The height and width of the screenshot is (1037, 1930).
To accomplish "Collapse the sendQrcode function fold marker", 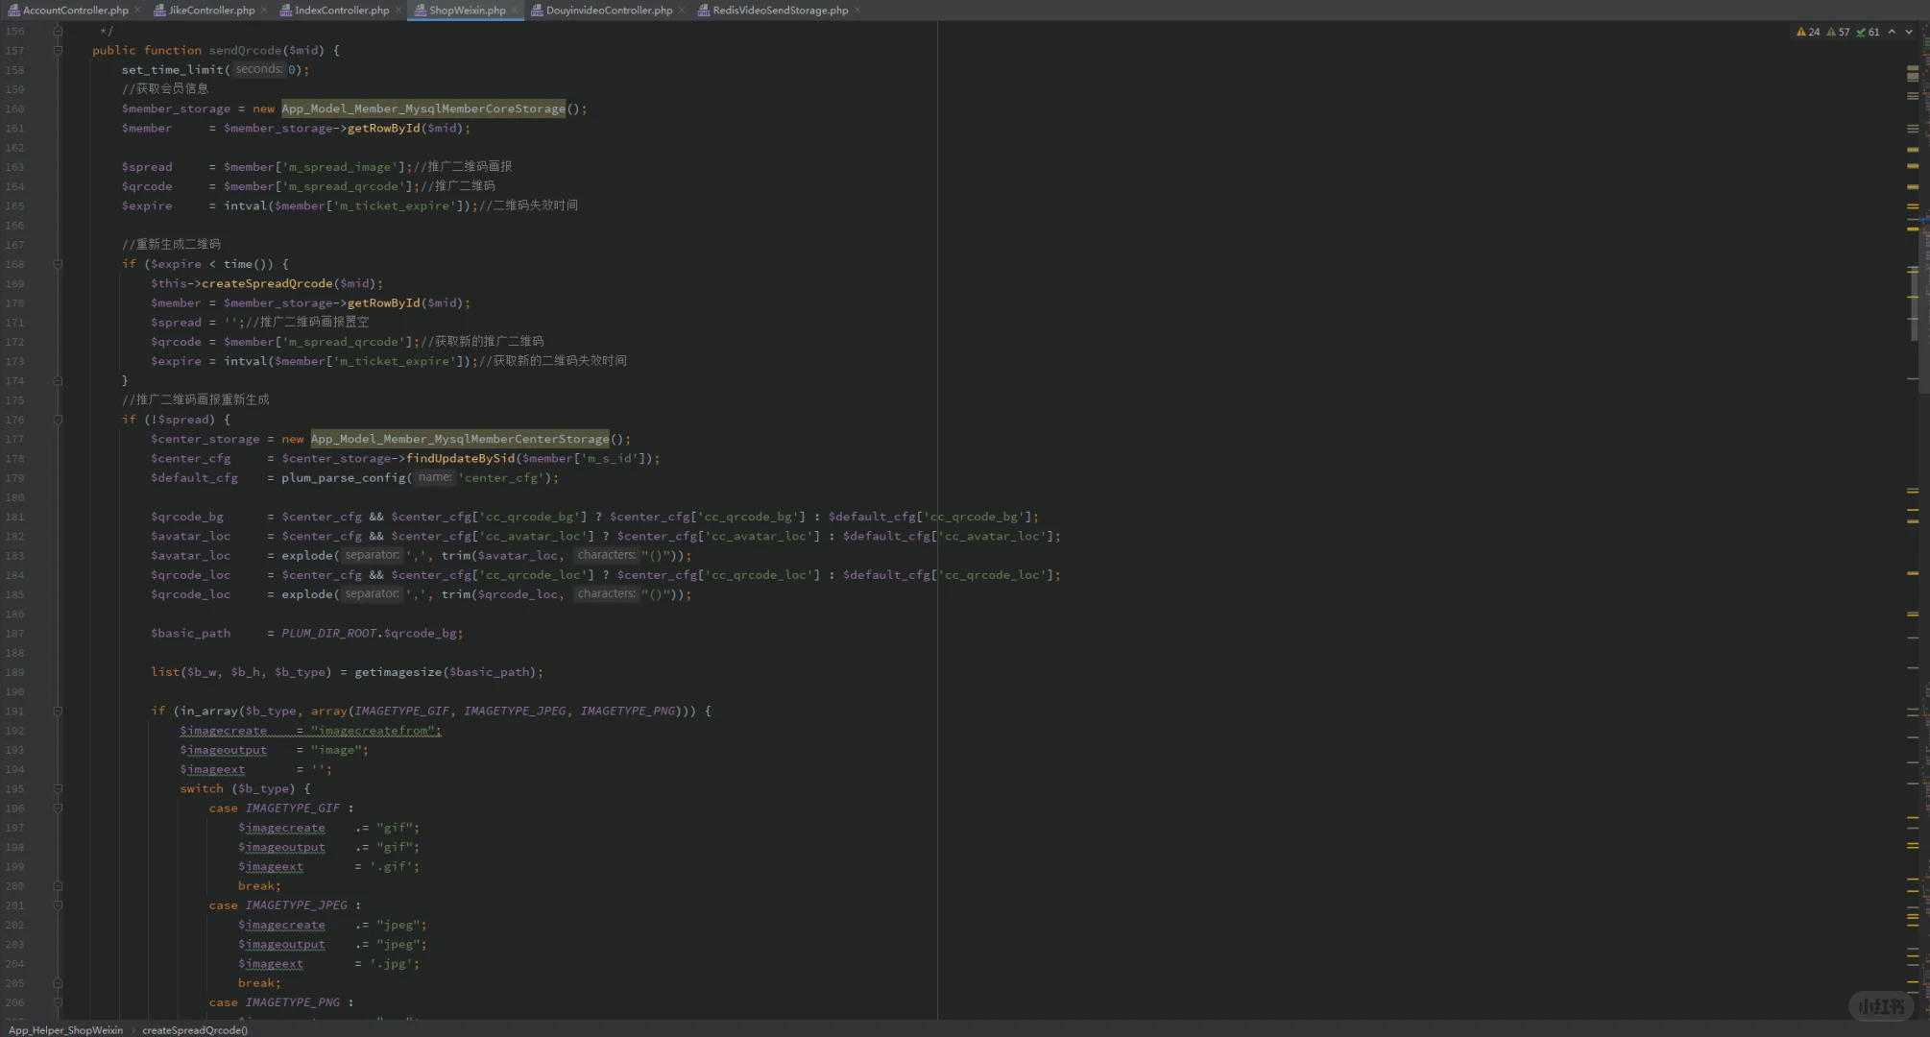I will click(58, 50).
